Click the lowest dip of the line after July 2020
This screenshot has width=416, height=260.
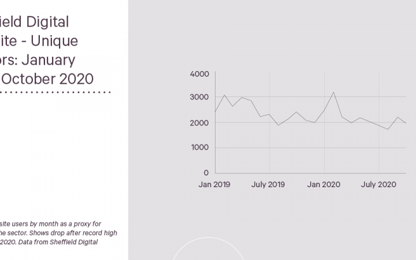tap(388, 129)
